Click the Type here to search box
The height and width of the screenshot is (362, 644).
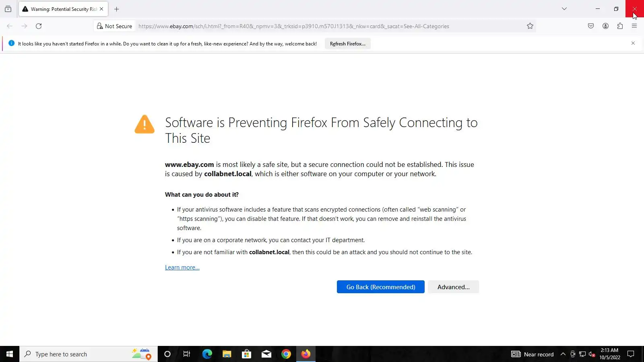[x=89, y=354]
